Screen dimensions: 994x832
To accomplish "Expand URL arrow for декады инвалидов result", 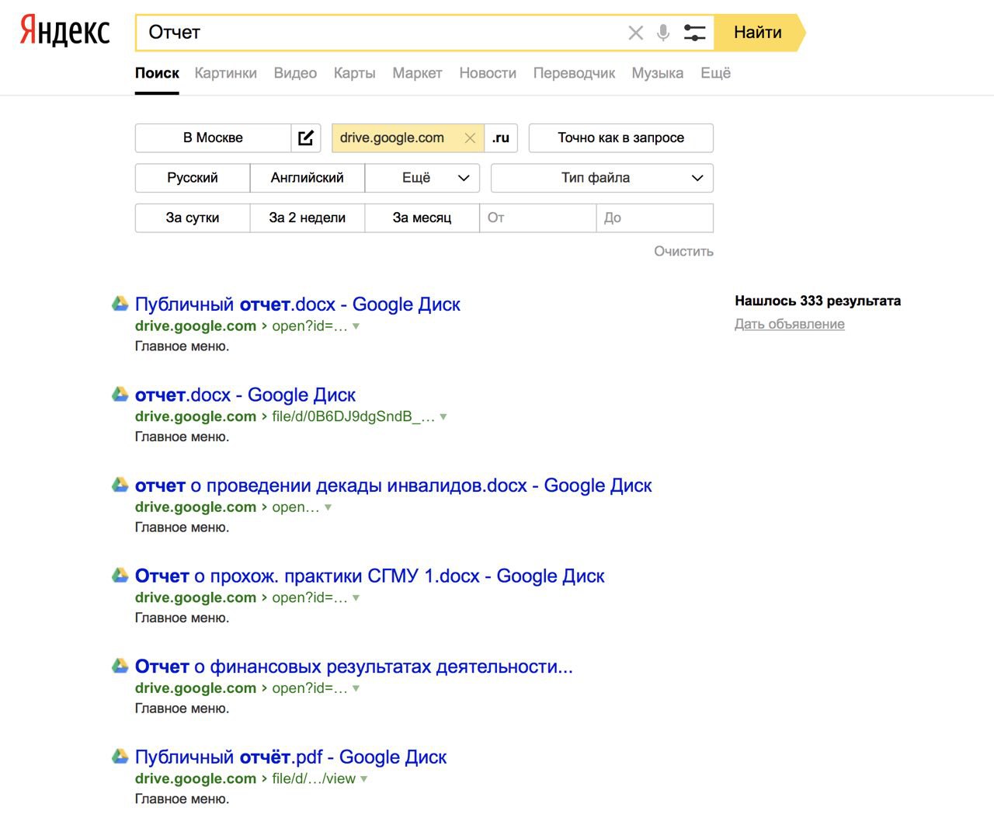I will coord(328,507).
